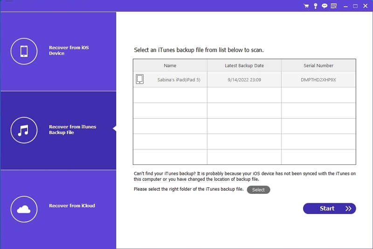Click the phone icon for iOS Device
The width and height of the screenshot is (373, 249).
pyautogui.click(x=24, y=51)
